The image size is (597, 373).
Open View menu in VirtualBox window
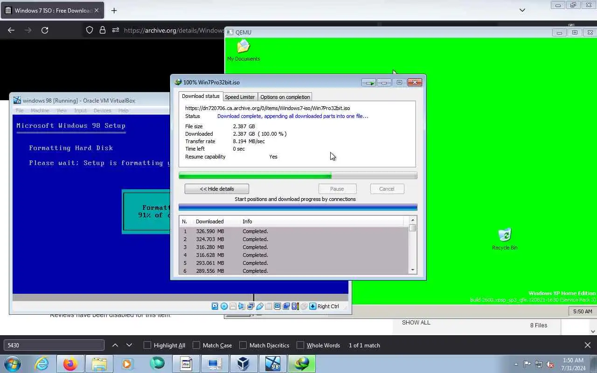(62, 111)
